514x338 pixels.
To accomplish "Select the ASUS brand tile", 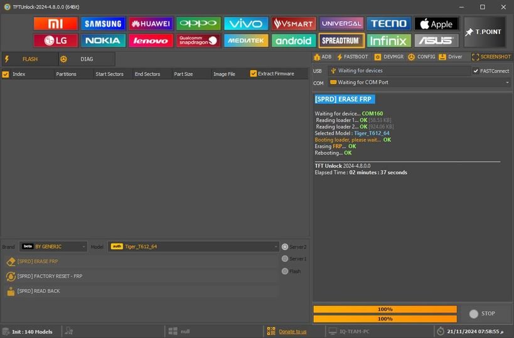I will [x=436, y=41].
